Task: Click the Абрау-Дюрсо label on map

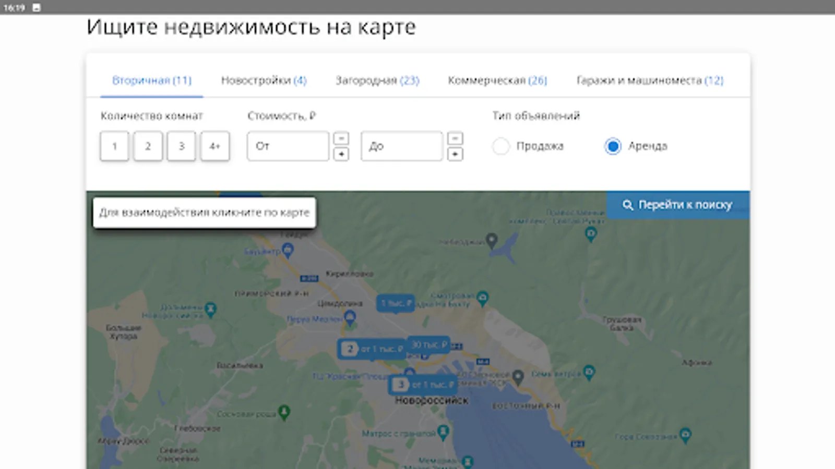Action: point(123,441)
